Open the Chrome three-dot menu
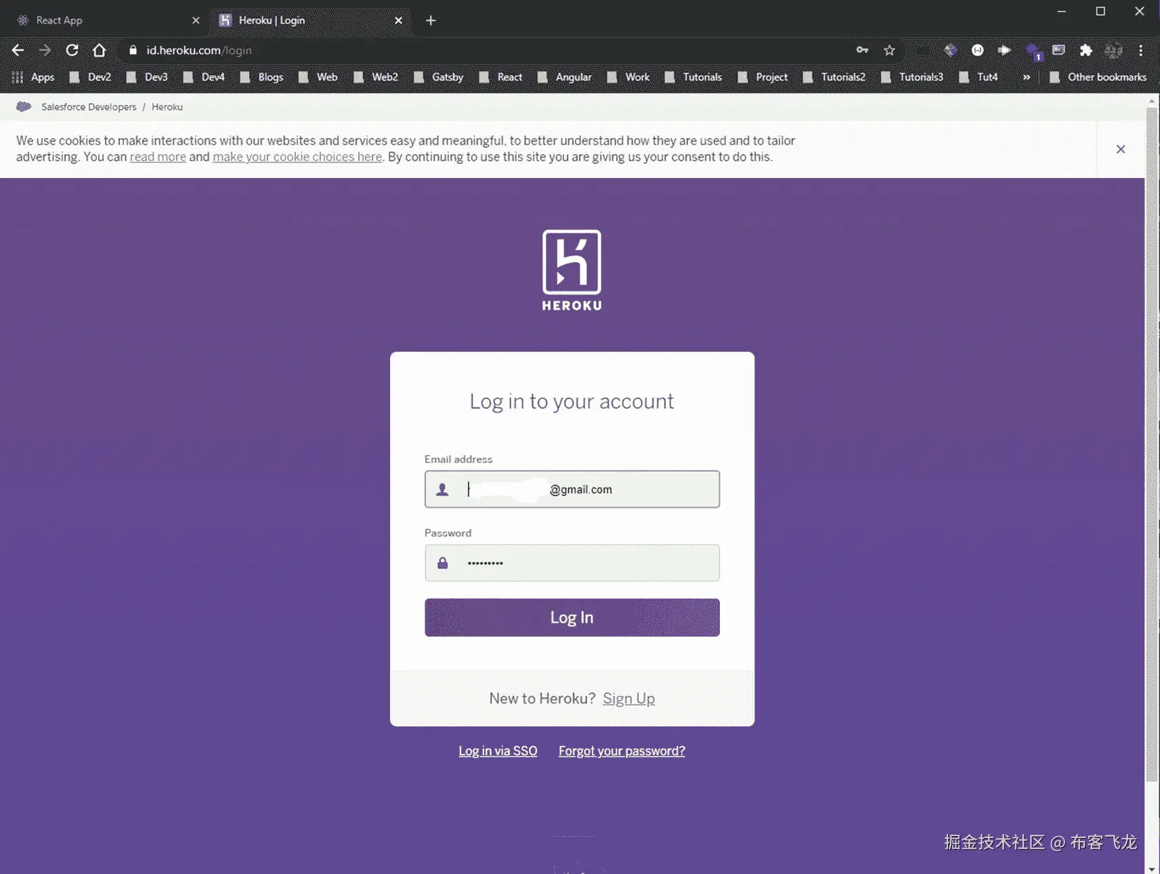Screen dimensions: 1160x874 (x=1141, y=50)
